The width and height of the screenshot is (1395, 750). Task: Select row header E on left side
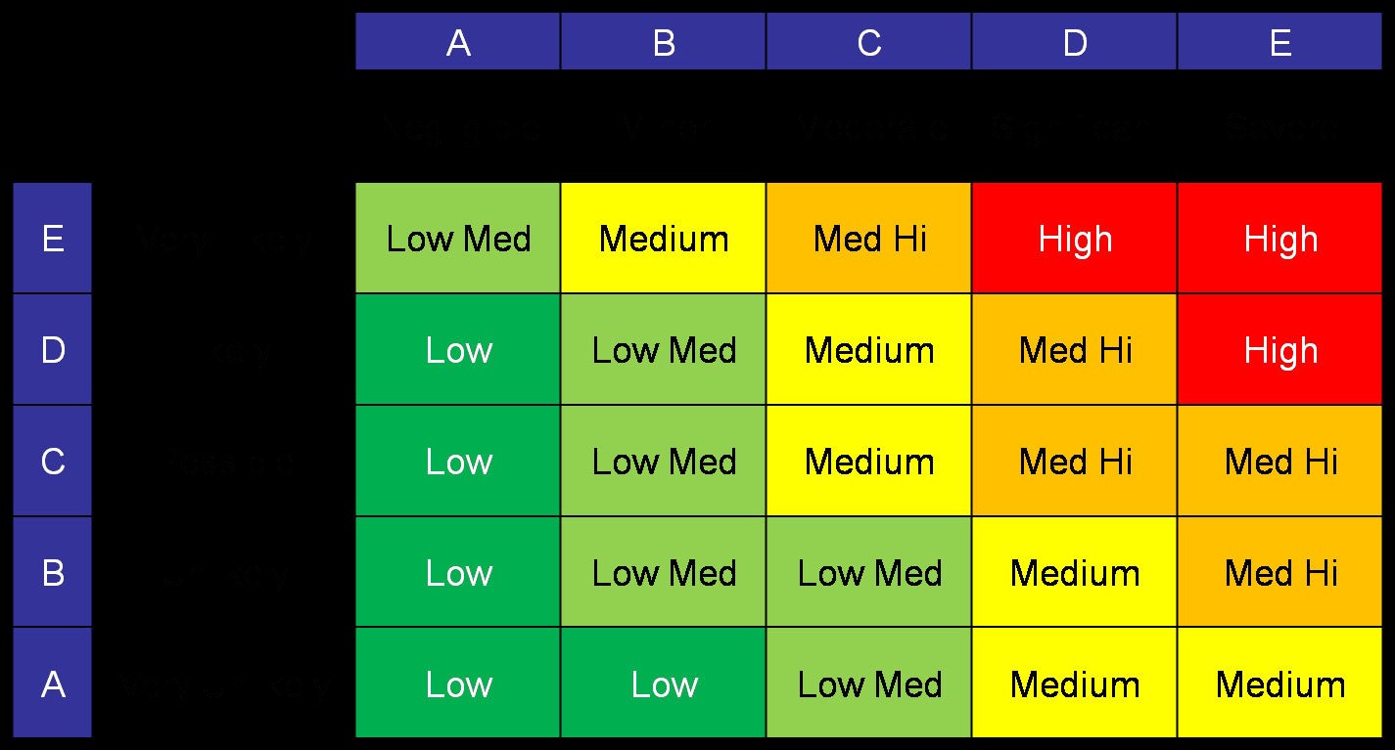[x=53, y=239]
